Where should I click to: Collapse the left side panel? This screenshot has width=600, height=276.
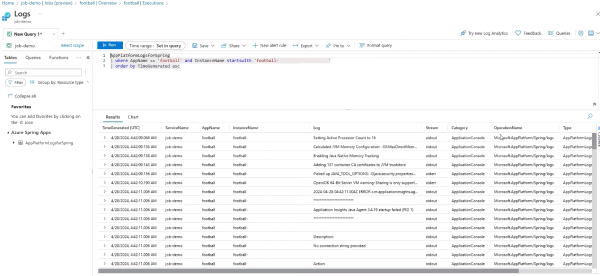(x=88, y=58)
